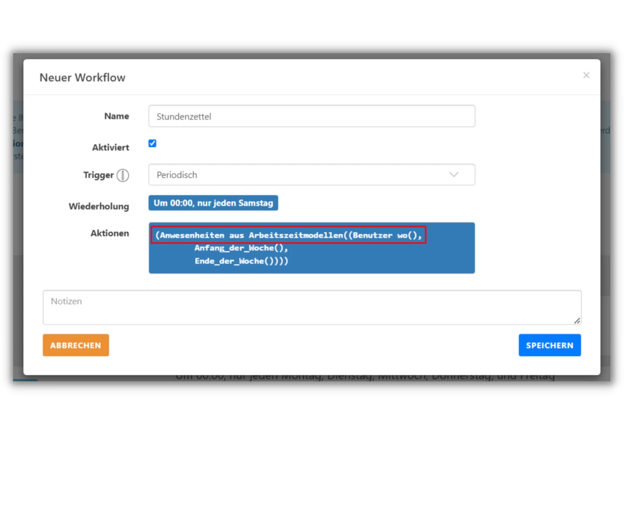
Task: Click the highlighted Anwesenheiten action line
Action: pyautogui.click(x=289, y=235)
